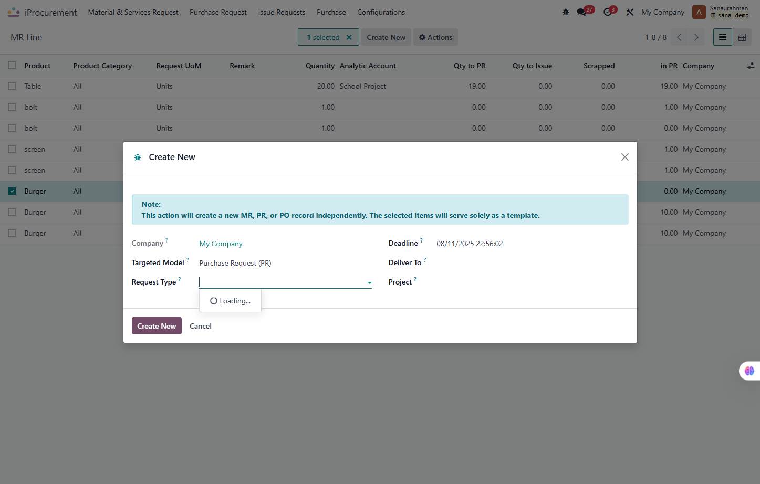Switch to pivot table view
Screen dimensions: 760x484
click(x=742, y=37)
